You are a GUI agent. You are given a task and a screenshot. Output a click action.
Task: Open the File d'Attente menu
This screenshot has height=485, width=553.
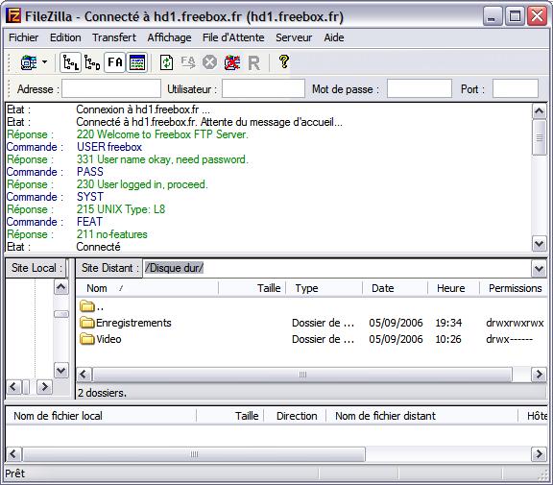(233, 37)
